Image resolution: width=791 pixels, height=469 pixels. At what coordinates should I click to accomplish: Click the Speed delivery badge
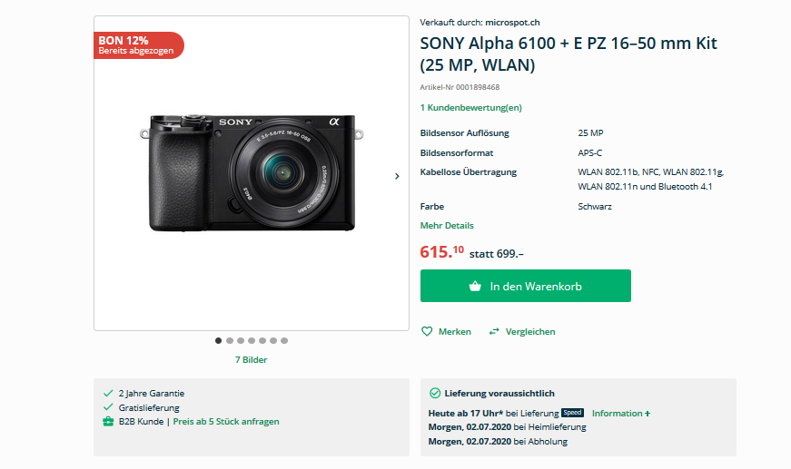coord(572,413)
